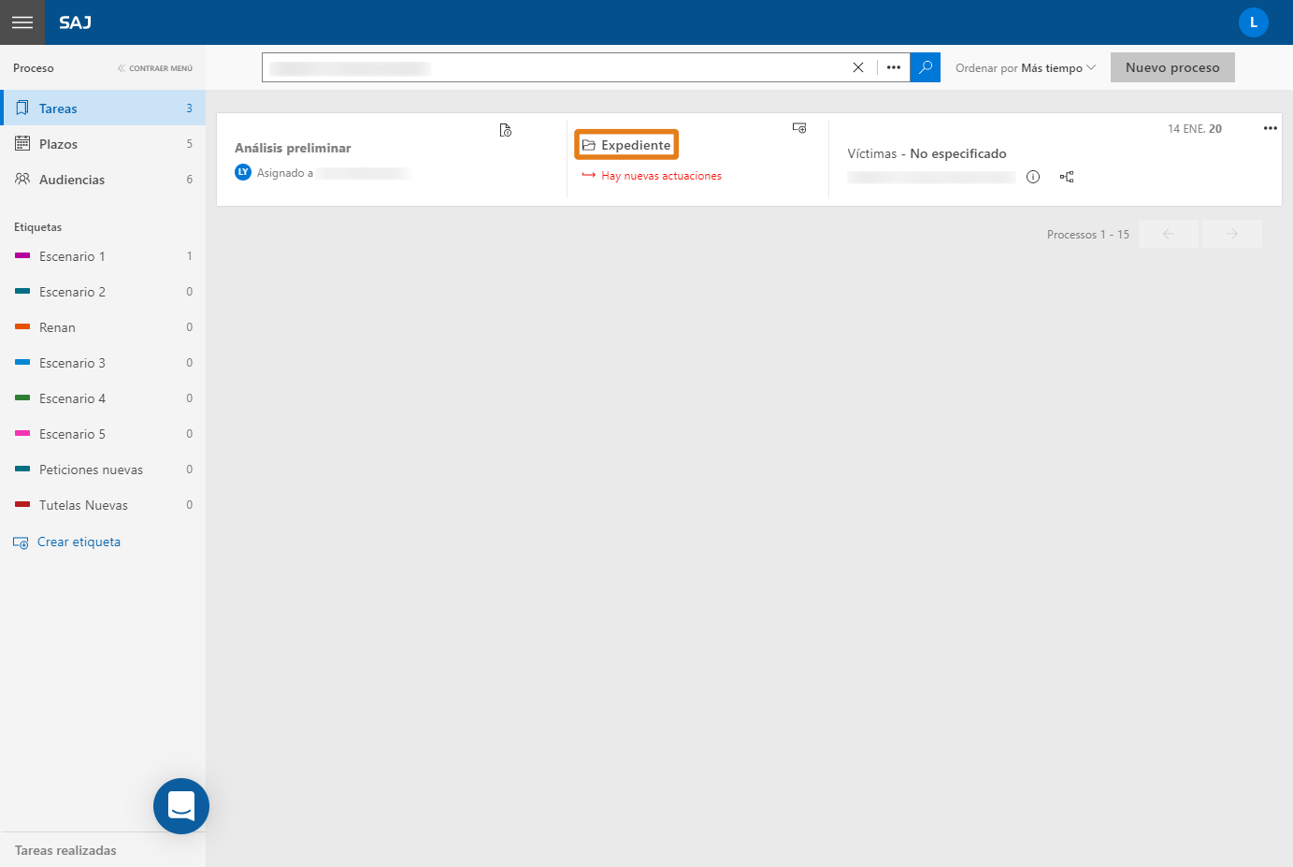Screen dimensions: 1293x867
Task: Select the Tareas menu item
Action: [x=103, y=108]
